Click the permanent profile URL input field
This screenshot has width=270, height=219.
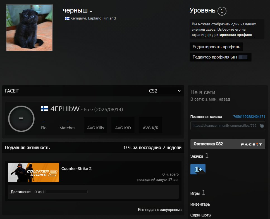click(x=224, y=126)
